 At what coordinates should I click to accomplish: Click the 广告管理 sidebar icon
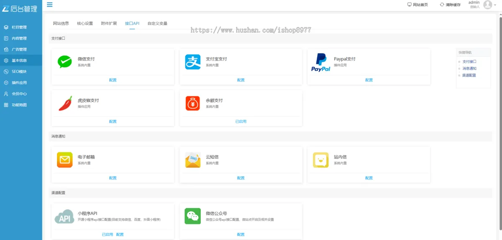pos(6,49)
